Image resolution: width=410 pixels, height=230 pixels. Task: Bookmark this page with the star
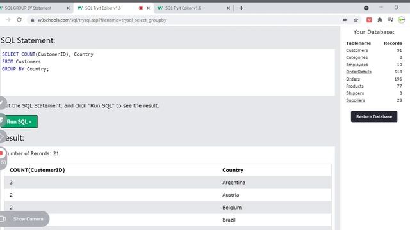[x=356, y=20]
